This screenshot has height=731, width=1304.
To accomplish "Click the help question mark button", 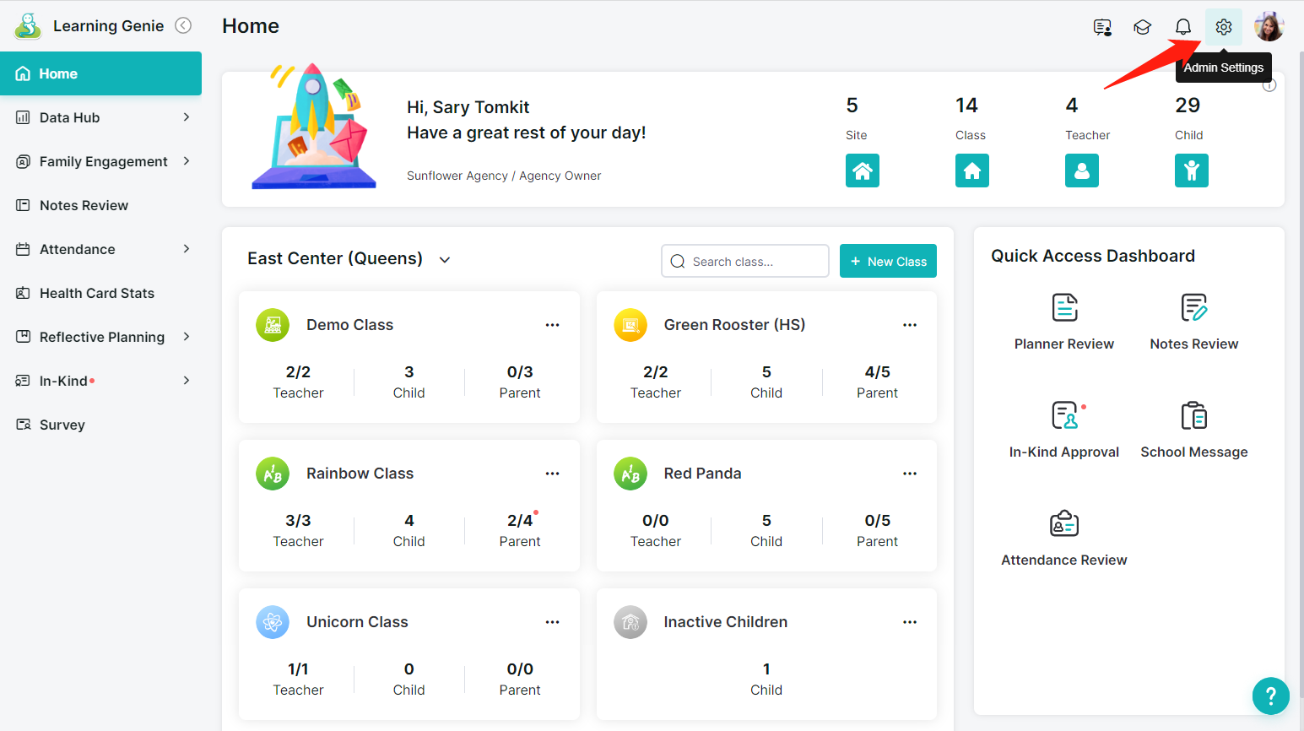I will [1270, 696].
